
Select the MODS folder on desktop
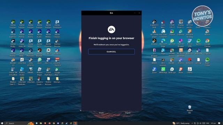(154, 61)
